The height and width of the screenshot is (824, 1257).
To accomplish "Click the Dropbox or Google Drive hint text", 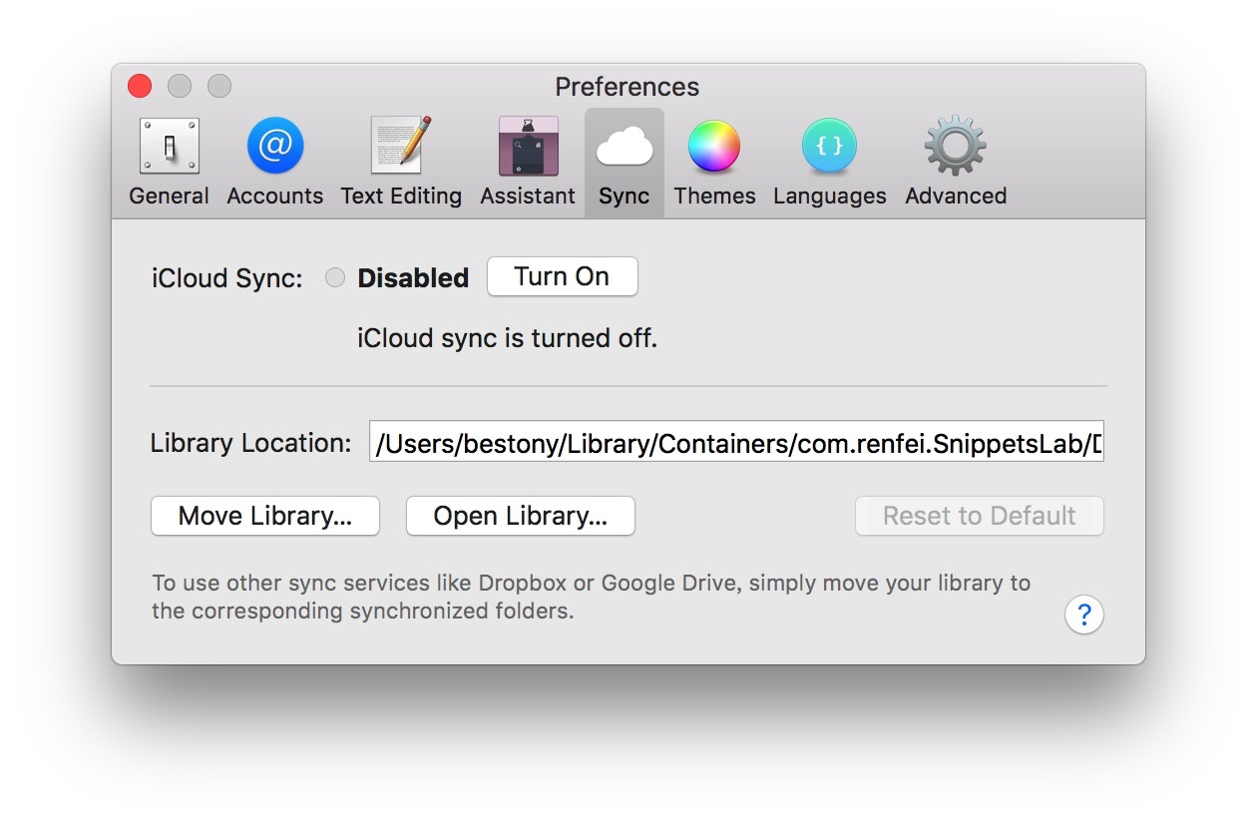I will coord(592,597).
